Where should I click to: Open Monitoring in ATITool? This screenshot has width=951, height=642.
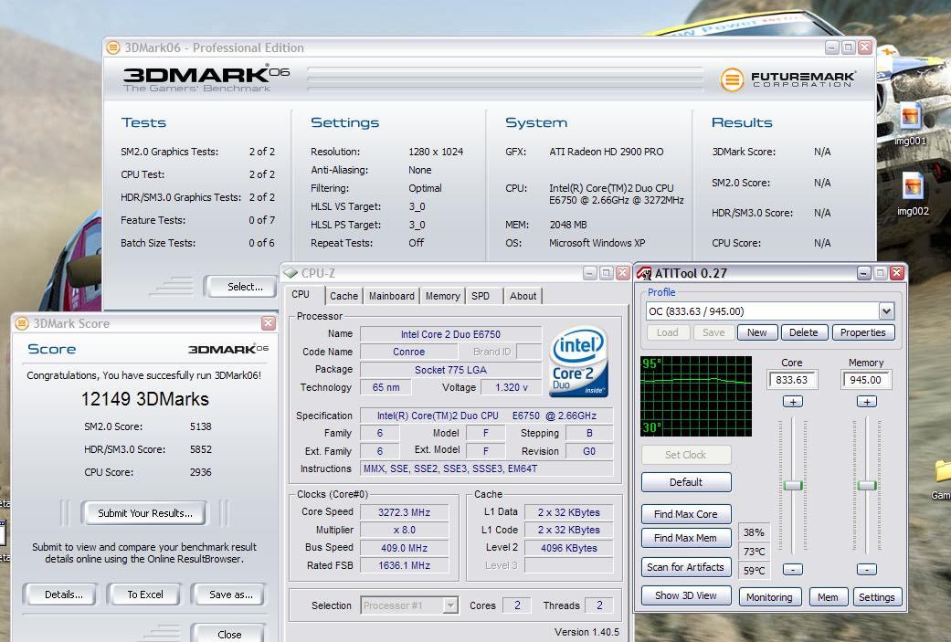coord(769,597)
